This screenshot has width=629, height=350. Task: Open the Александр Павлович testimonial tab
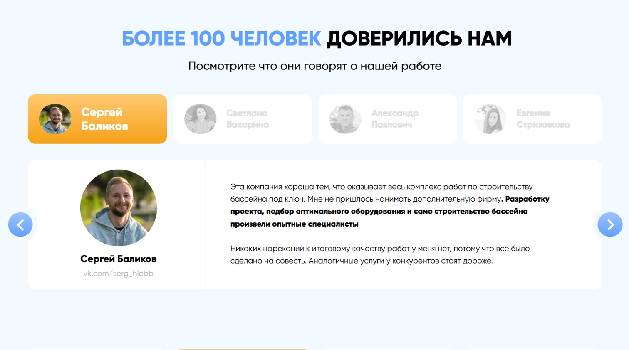[x=387, y=119]
